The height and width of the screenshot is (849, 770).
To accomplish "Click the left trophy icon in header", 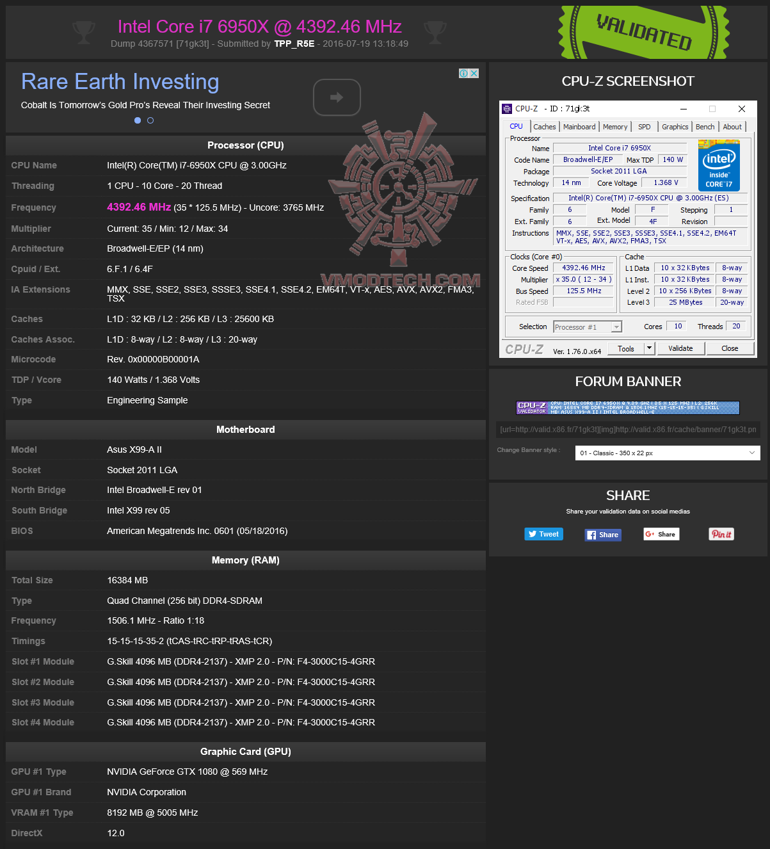I will 84,32.
